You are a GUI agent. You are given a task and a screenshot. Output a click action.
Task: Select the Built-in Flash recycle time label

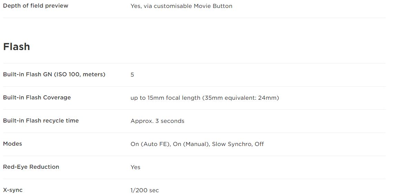pyautogui.click(x=41, y=121)
